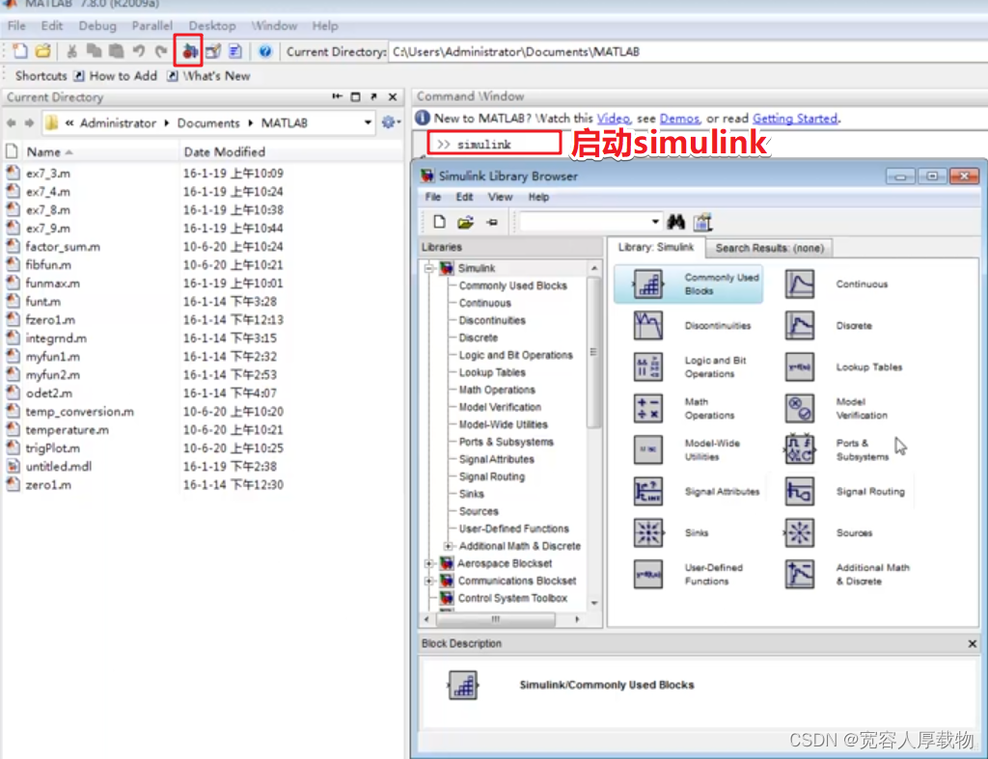The image size is (988, 759).
Task: Open MATLAB Debug menu
Action: 97,26
